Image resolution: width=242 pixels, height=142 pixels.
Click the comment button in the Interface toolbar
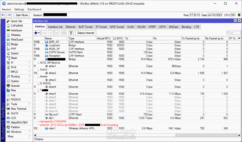coord(64,33)
